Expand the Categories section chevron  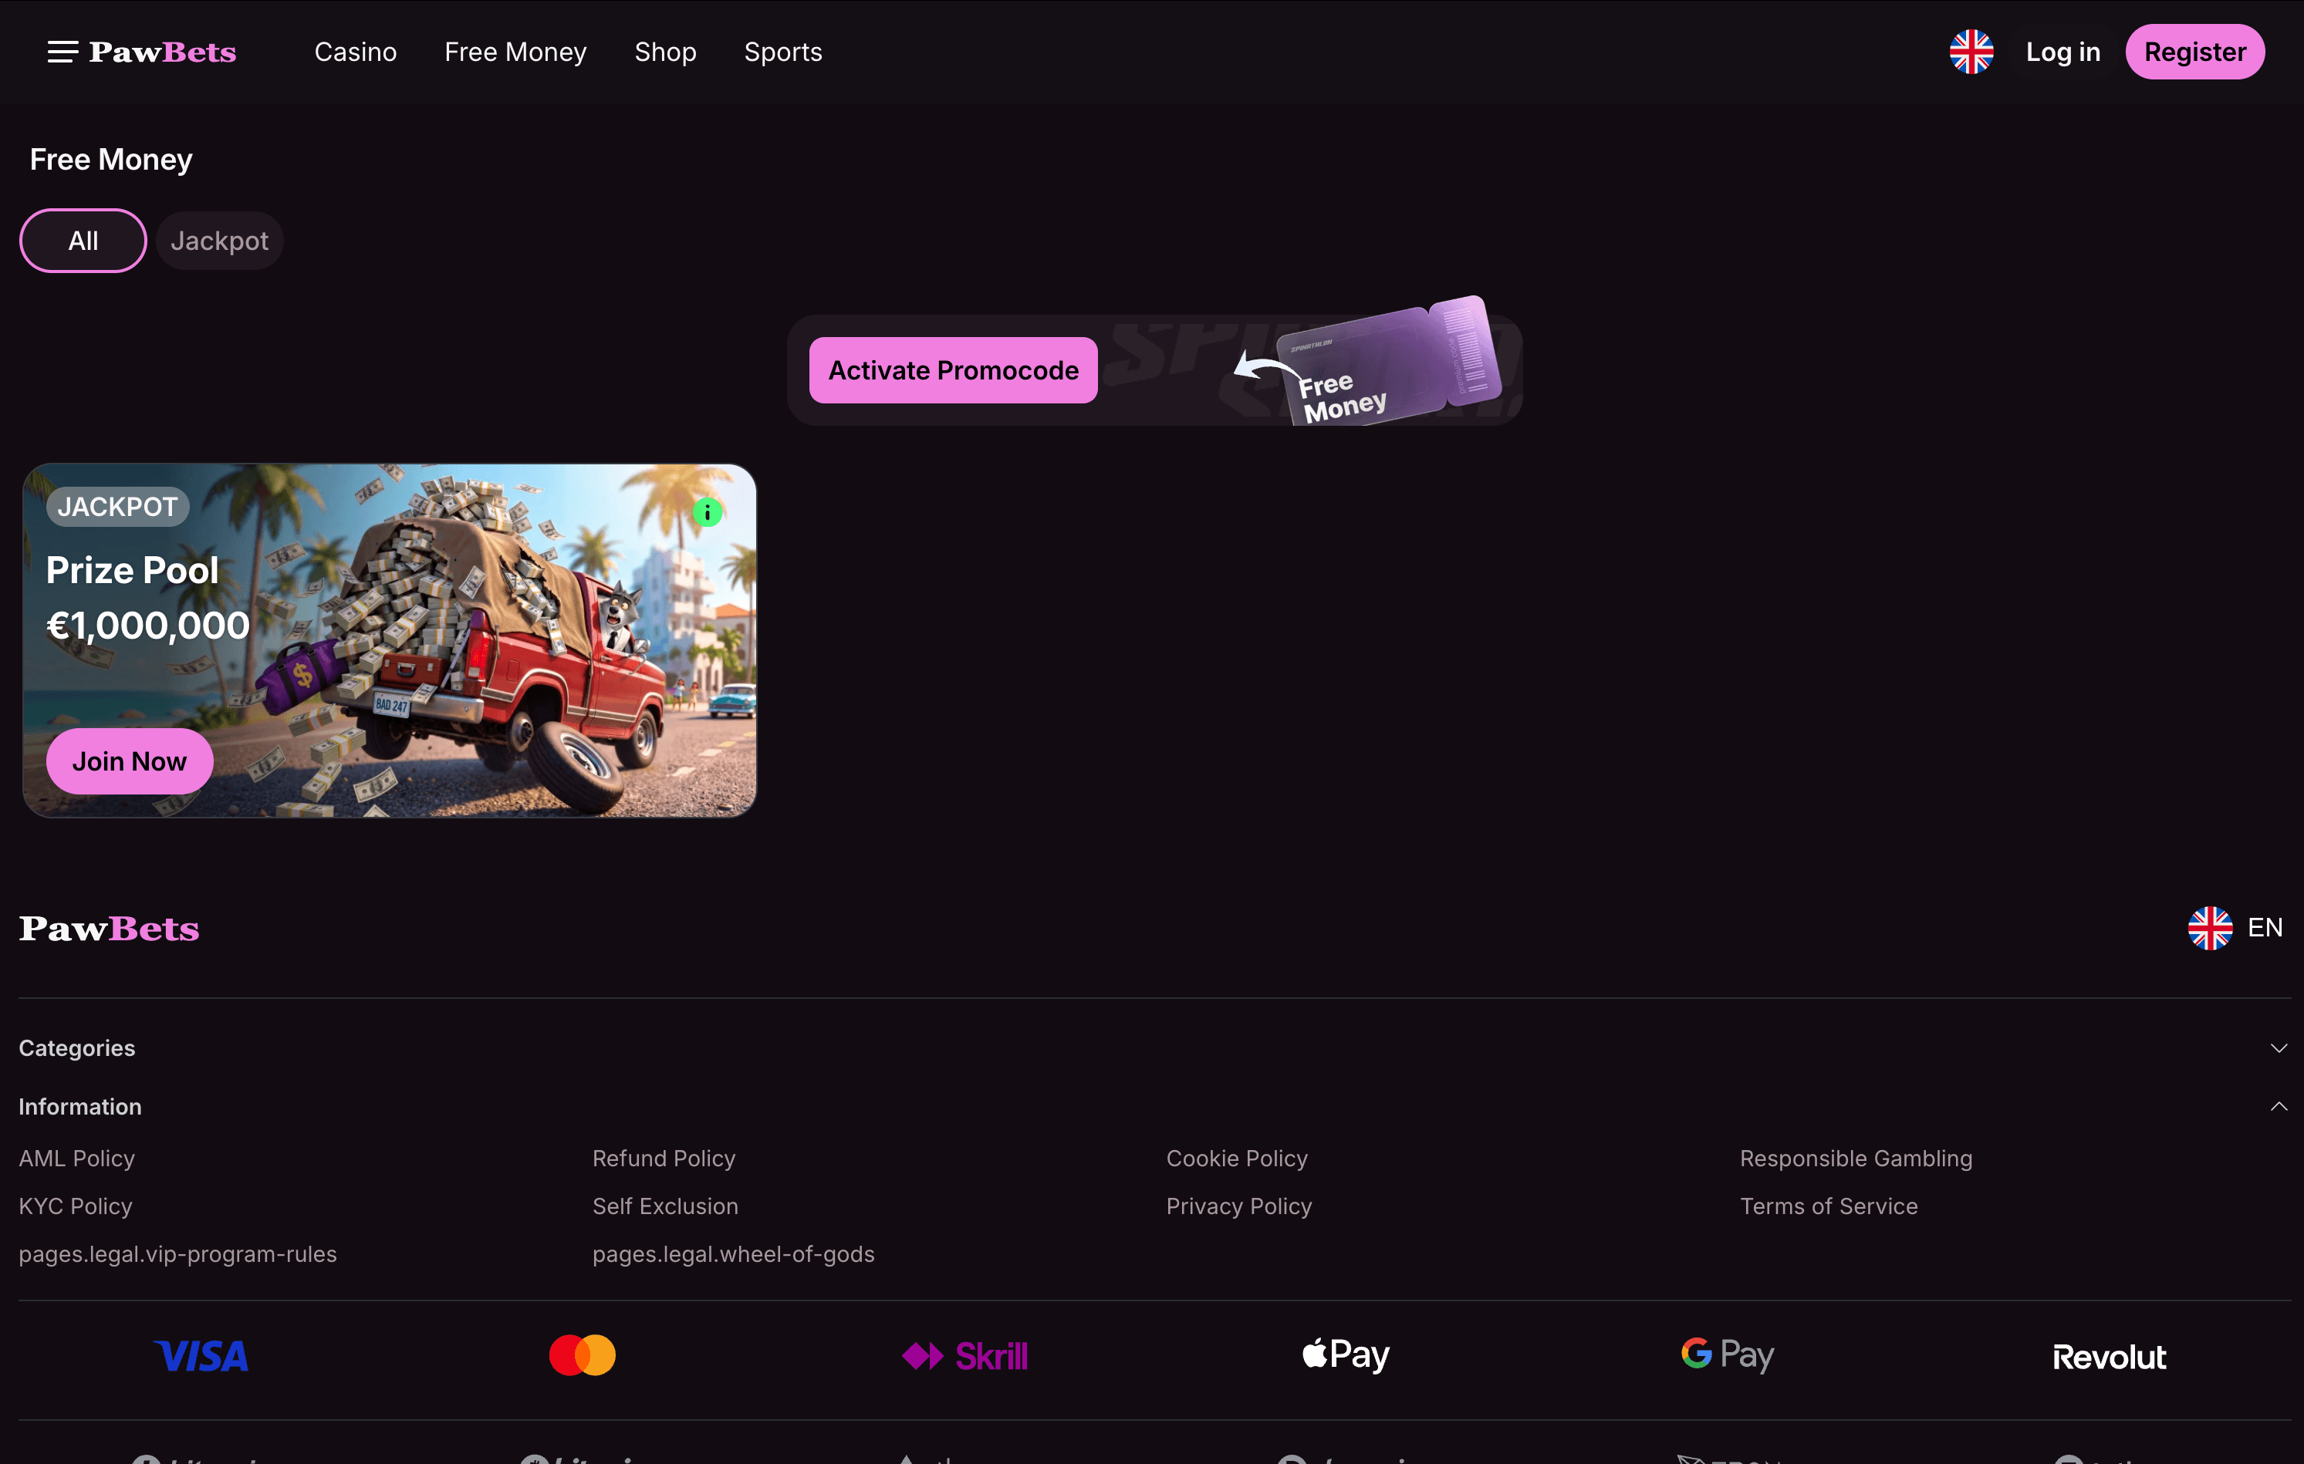tap(2279, 1048)
